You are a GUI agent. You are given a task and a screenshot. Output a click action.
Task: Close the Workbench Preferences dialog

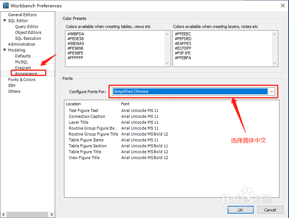tap(282, 6)
